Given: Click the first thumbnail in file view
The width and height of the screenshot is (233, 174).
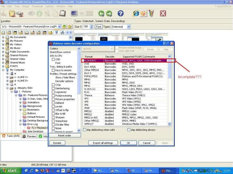Looking at the screenshot, I should 85,37.
